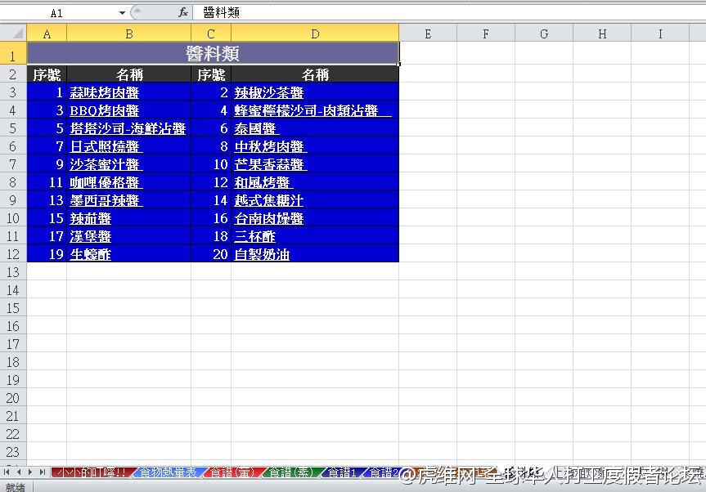Screen dimensions: 706x492
Task: Open the Name Box dropdown arrow
Action: [122, 13]
